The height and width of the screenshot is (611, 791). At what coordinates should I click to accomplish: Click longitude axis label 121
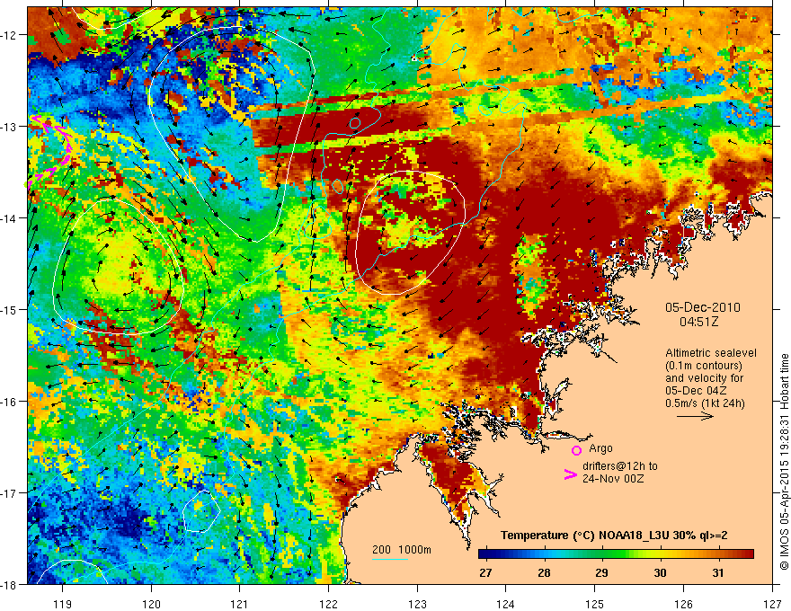240,604
